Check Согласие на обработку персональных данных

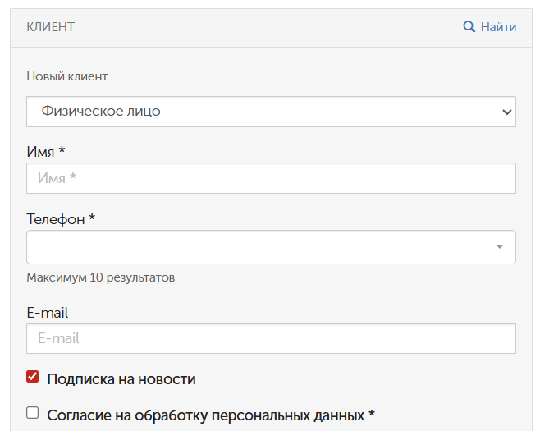coord(32,412)
